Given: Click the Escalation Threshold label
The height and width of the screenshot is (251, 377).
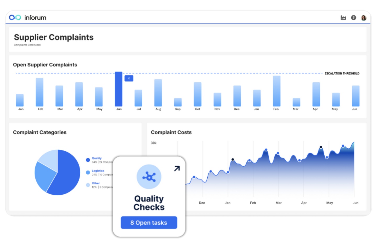Looking at the screenshot, I should [x=342, y=74].
